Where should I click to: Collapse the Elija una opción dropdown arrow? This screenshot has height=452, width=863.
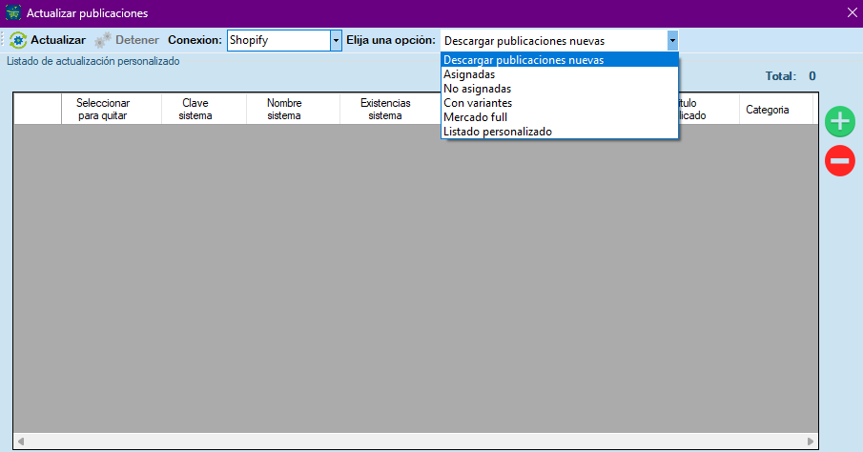[672, 40]
